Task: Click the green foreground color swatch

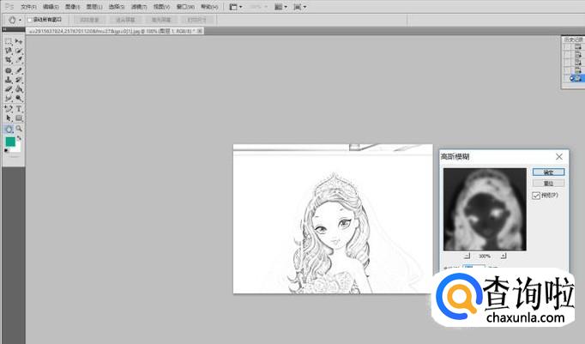Action: tap(10, 142)
